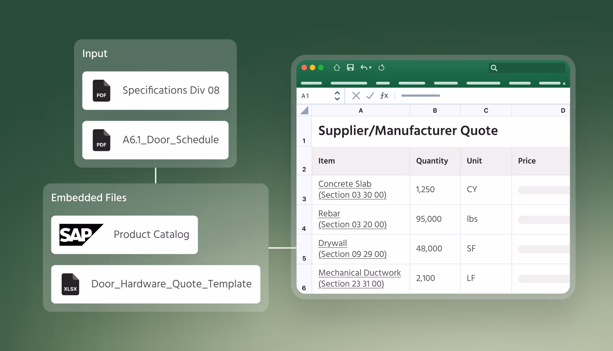The image size is (613, 351).
Task: Open the Drywall Section 09 29 00 link
Action: coord(352,249)
